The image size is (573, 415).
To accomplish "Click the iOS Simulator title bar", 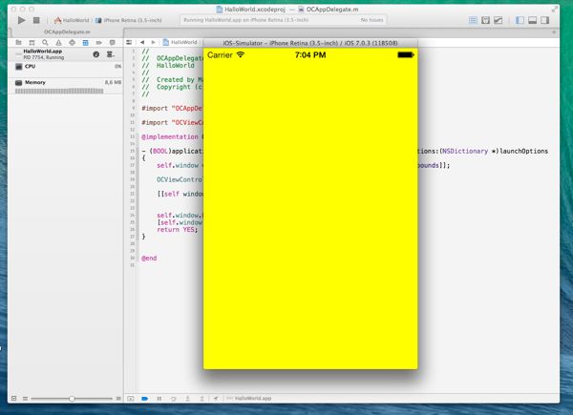I will (x=310, y=43).
